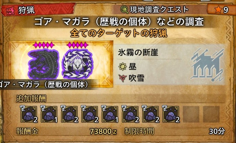Click the quest title ゴア・マガラ(歴戦の個体)などの調査
The height and width of the screenshot is (143, 236).
point(119,22)
